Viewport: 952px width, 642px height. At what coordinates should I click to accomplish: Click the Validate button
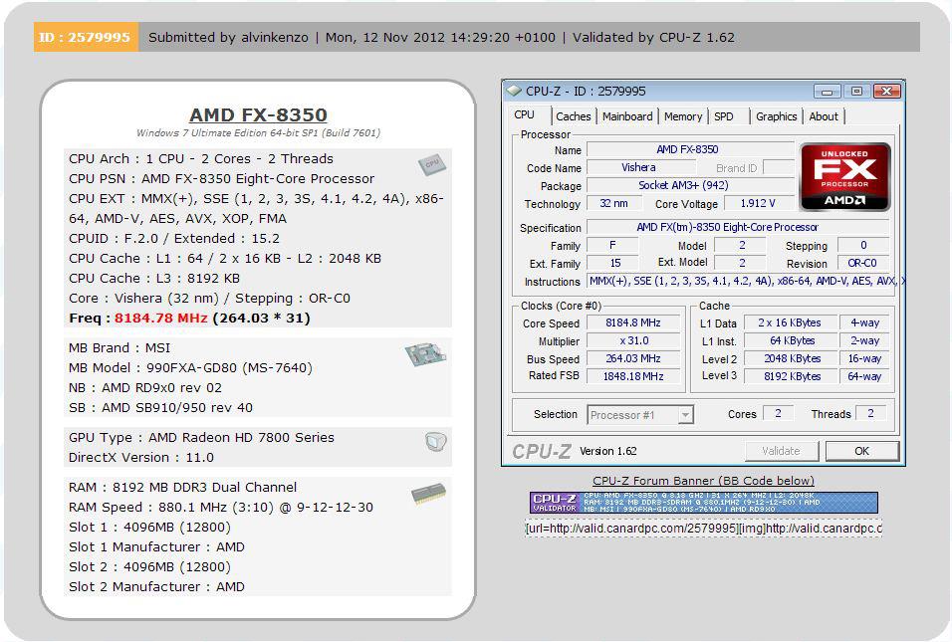(x=781, y=451)
